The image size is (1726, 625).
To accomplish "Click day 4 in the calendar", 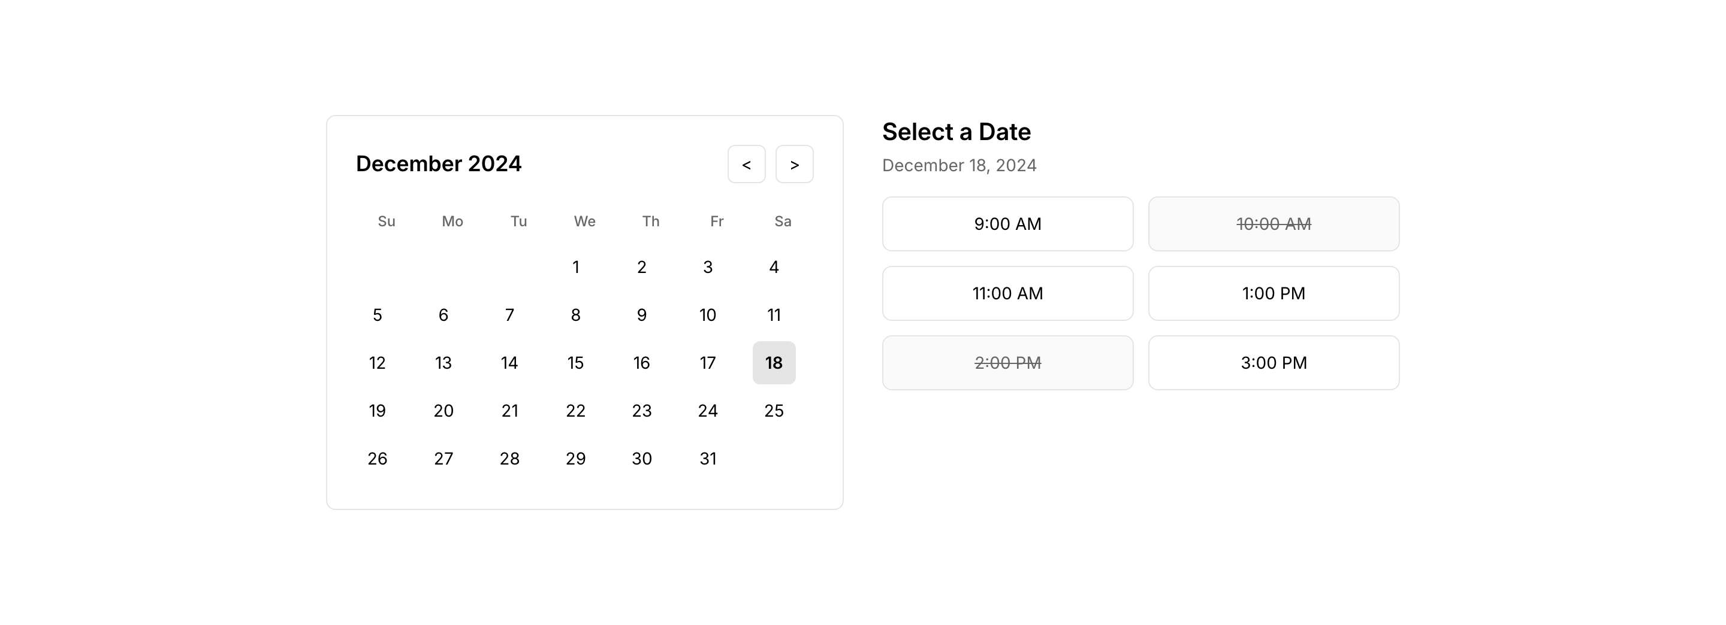I will (x=774, y=267).
